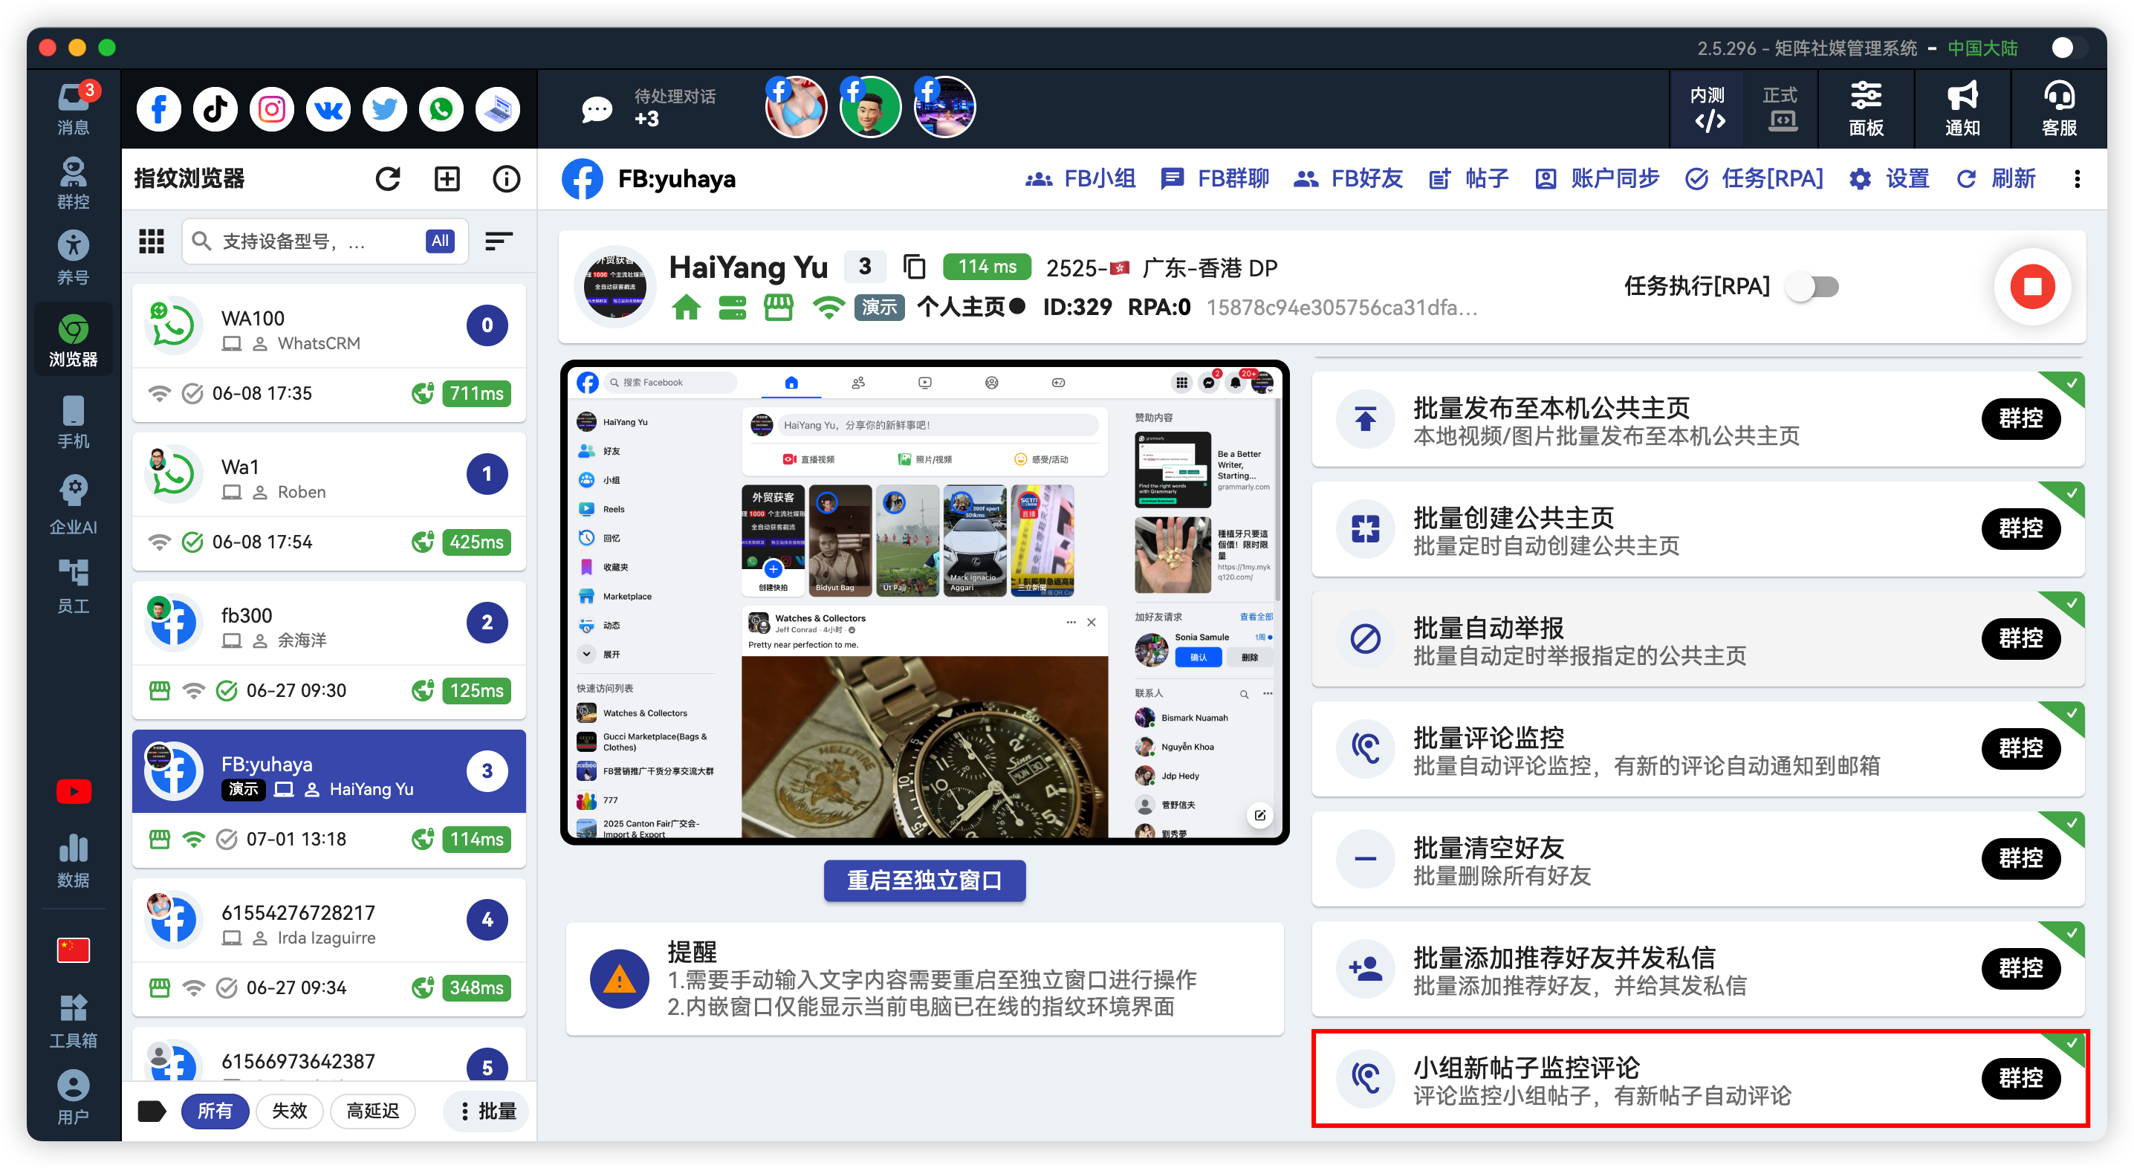Open the more options vertical dots menu

(x=2077, y=179)
